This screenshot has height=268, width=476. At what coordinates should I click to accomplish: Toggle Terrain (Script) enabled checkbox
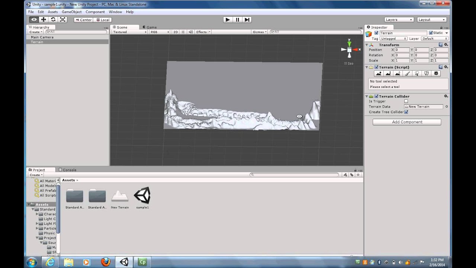coord(376,67)
